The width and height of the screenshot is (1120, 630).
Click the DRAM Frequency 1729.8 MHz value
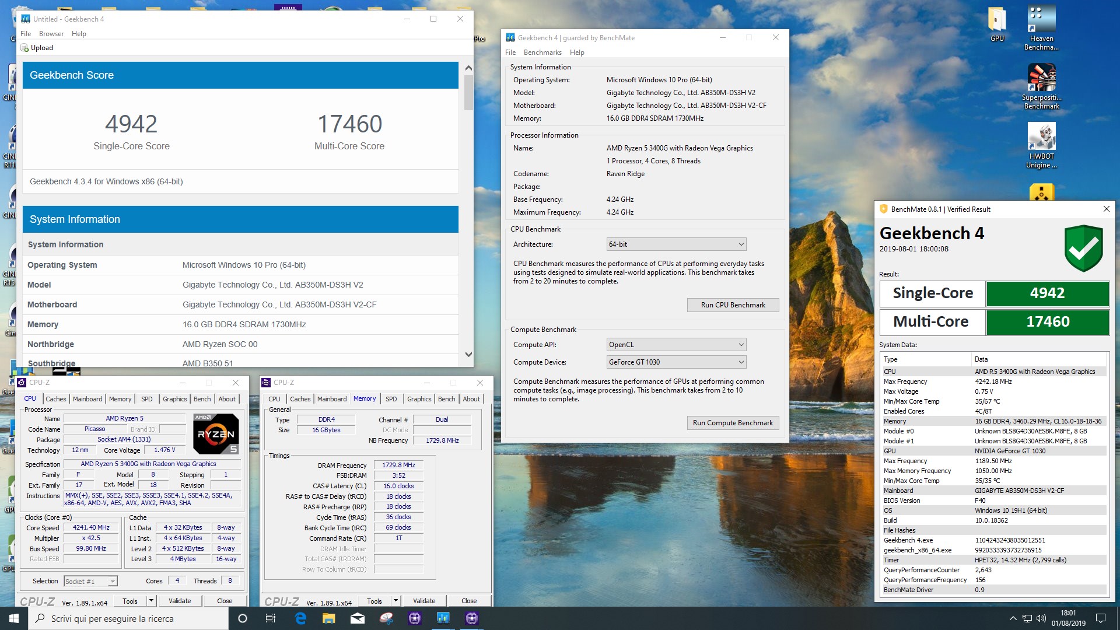pyautogui.click(x=398, y=466)
